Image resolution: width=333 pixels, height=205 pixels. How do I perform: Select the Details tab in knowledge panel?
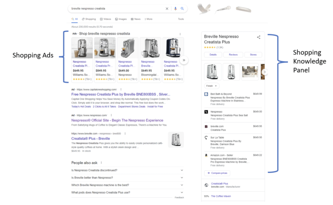[213, 55]
